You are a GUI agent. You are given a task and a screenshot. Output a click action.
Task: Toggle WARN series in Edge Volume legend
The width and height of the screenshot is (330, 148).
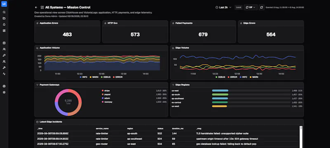[x=254, y=77]
